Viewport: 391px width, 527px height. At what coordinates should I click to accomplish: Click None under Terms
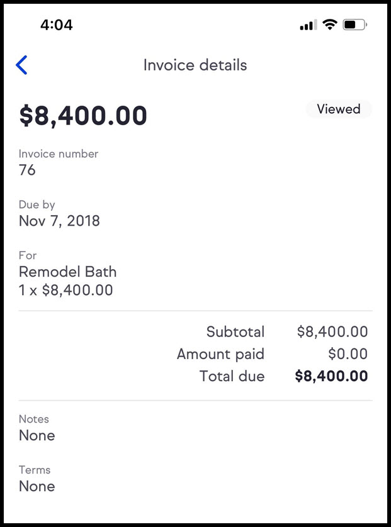[x=37, y=486]
